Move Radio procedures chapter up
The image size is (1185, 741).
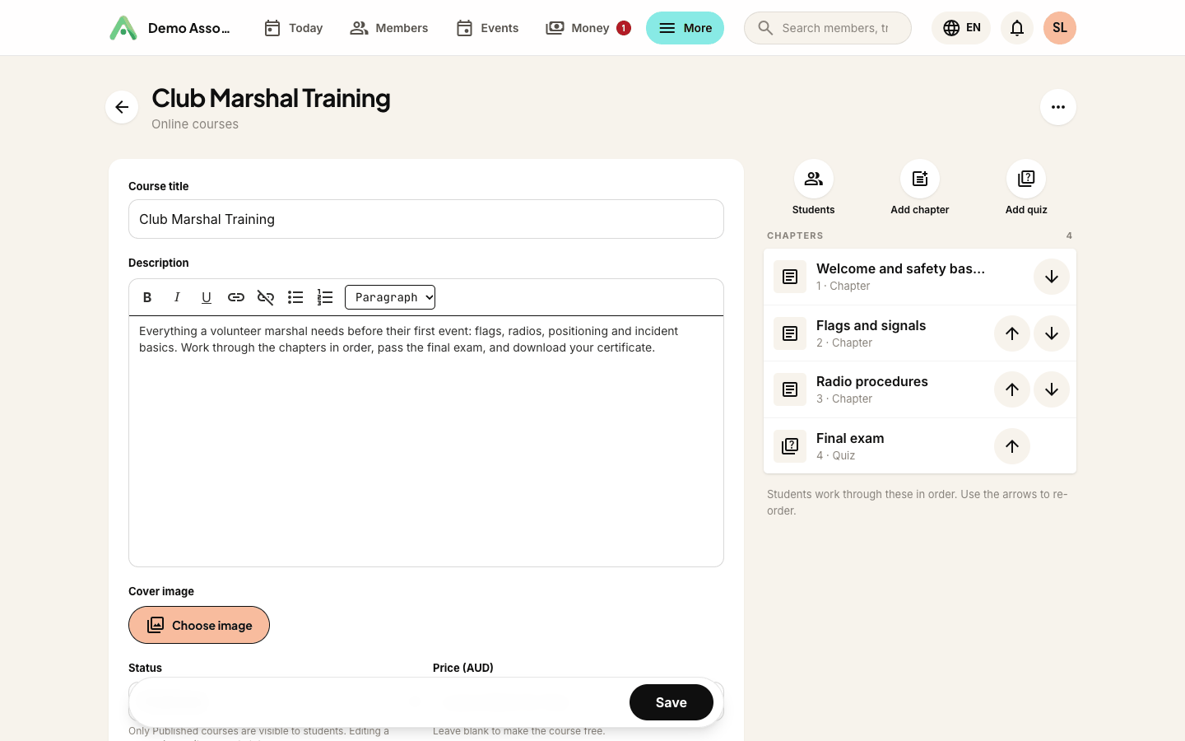click(1012, 389)
